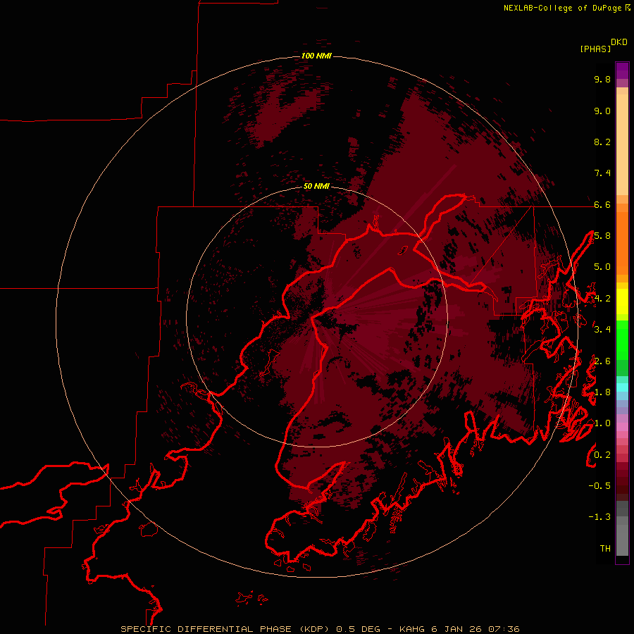Viewport: 634px width, 634px height.
Task: Click the 1.0 value on color scale
Action: point(602,423)
